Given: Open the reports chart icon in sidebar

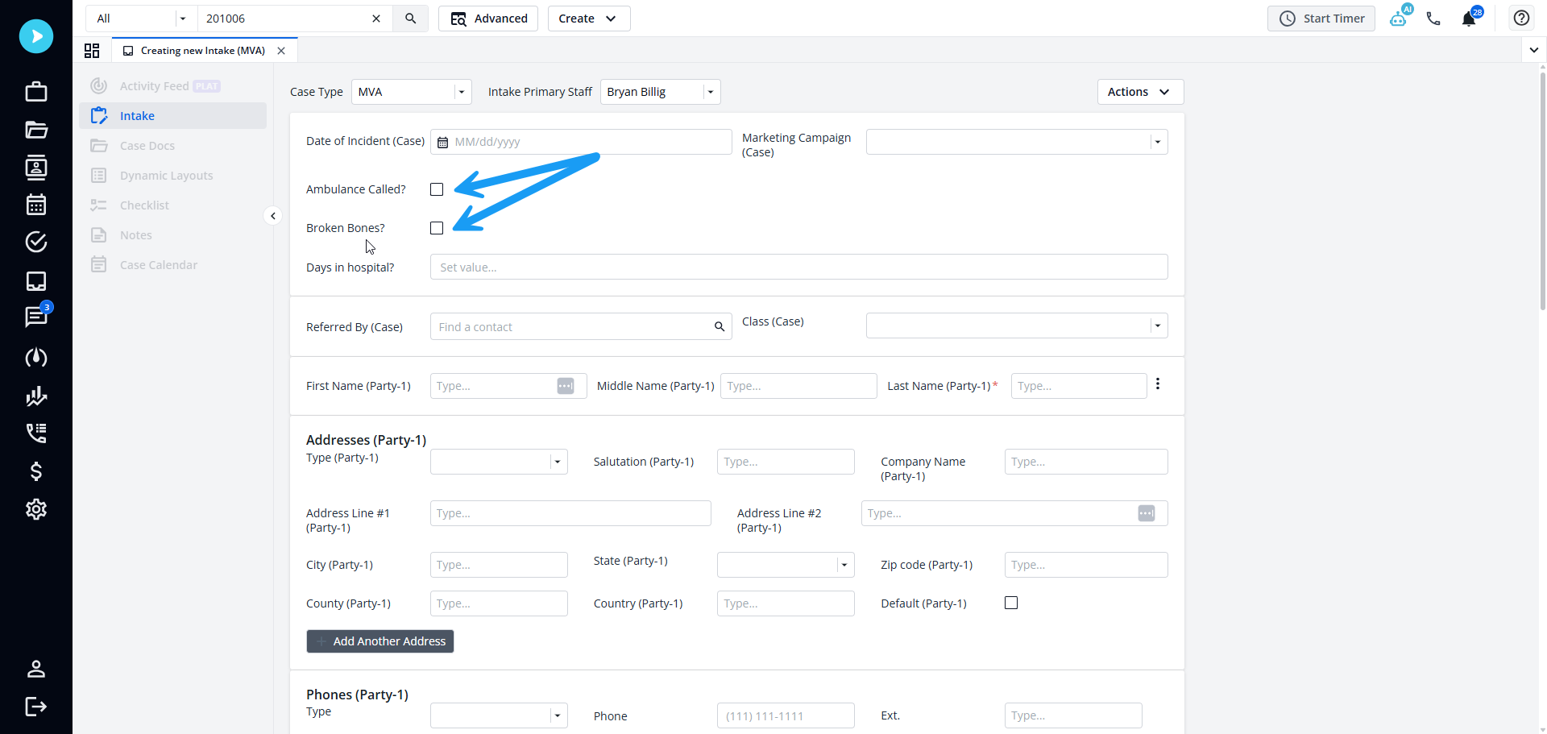Looking at the screenshot, I should pos(36,396).
